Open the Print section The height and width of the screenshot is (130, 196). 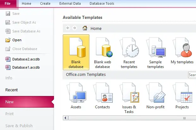(9, 114)
